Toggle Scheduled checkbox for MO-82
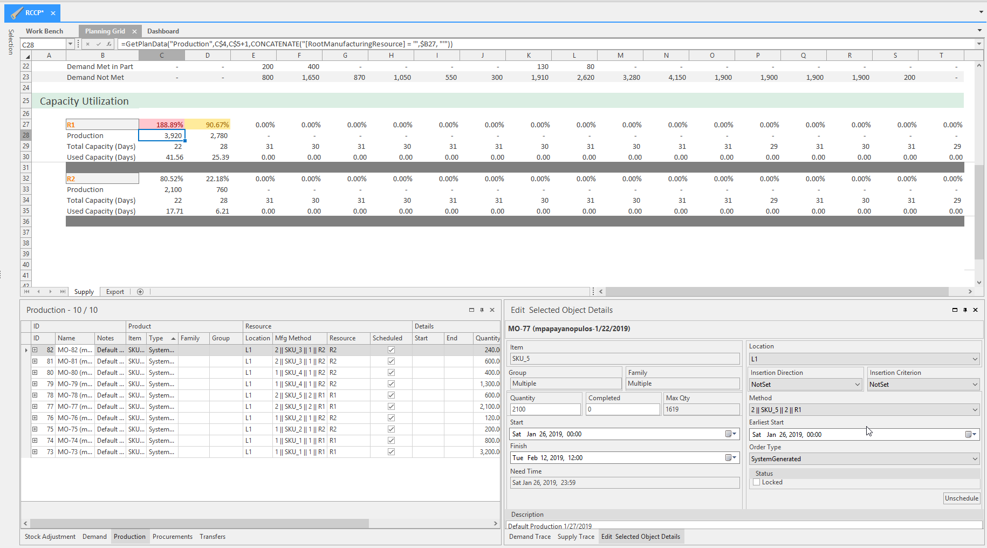 tap(391, 350)
